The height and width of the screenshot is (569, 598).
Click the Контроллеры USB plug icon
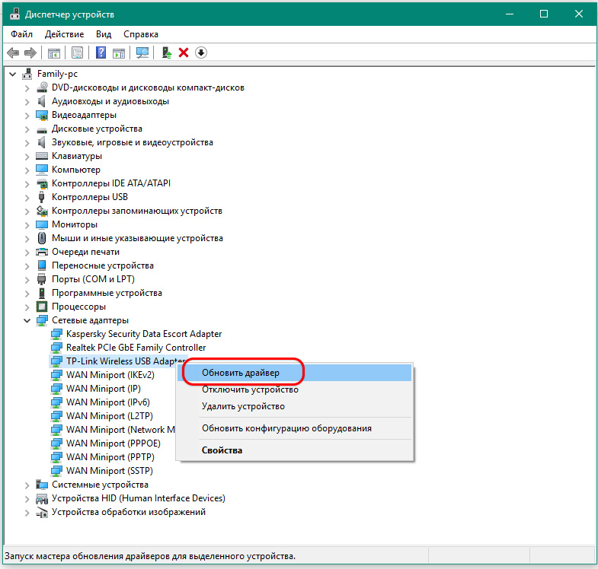click(42, 197)
